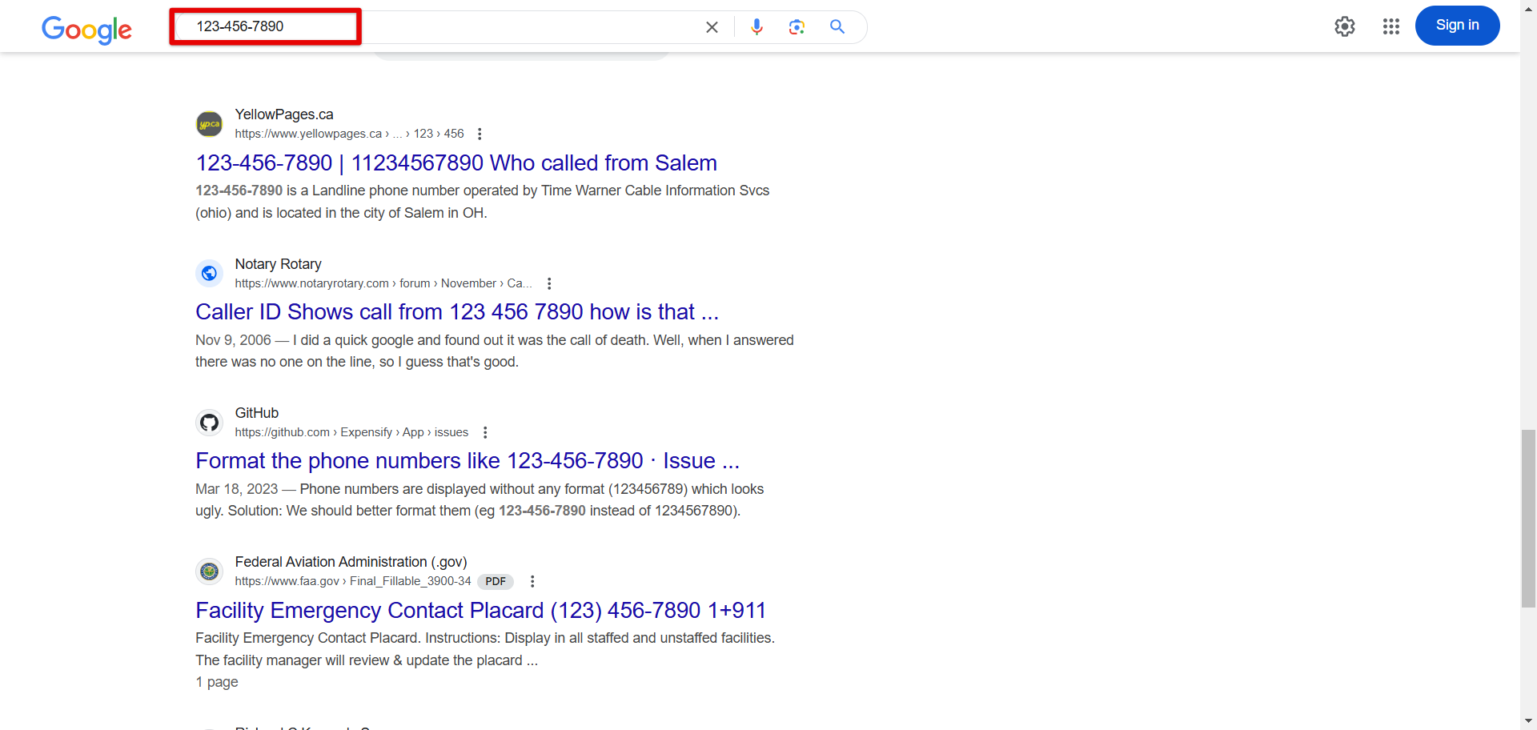Open 'Format the phone numbers like 123-456-7890' issue

tap(468, 460)
